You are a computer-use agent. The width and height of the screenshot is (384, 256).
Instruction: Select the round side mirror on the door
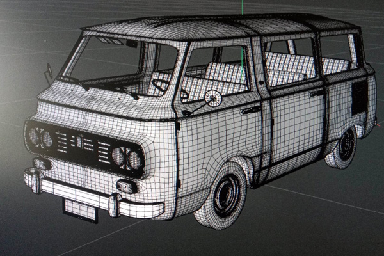[x=213, y=98]
